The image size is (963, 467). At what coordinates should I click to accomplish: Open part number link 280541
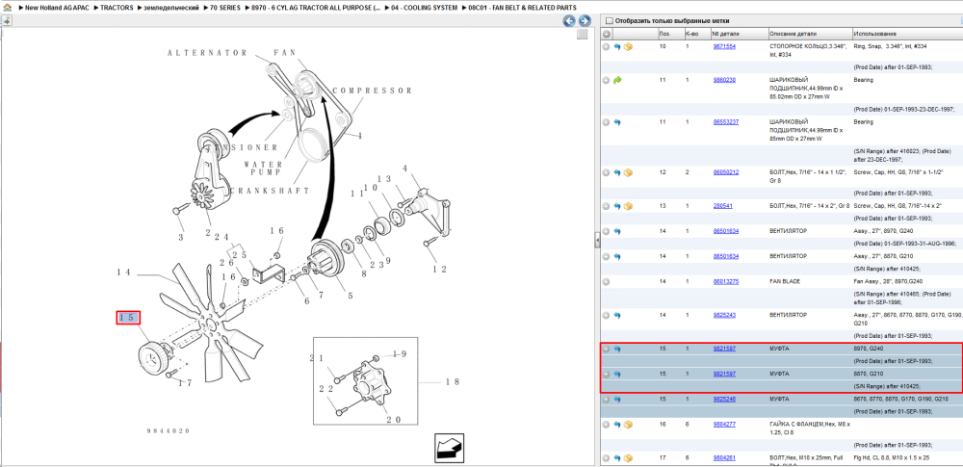tap(722, 206)
